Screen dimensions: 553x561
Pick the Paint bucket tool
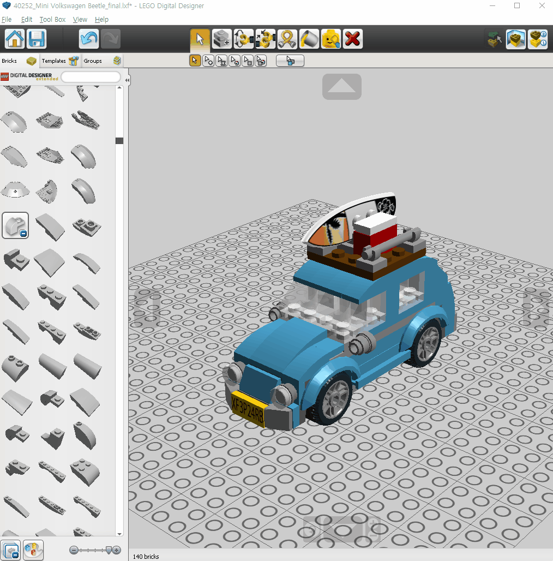(309, 39)
